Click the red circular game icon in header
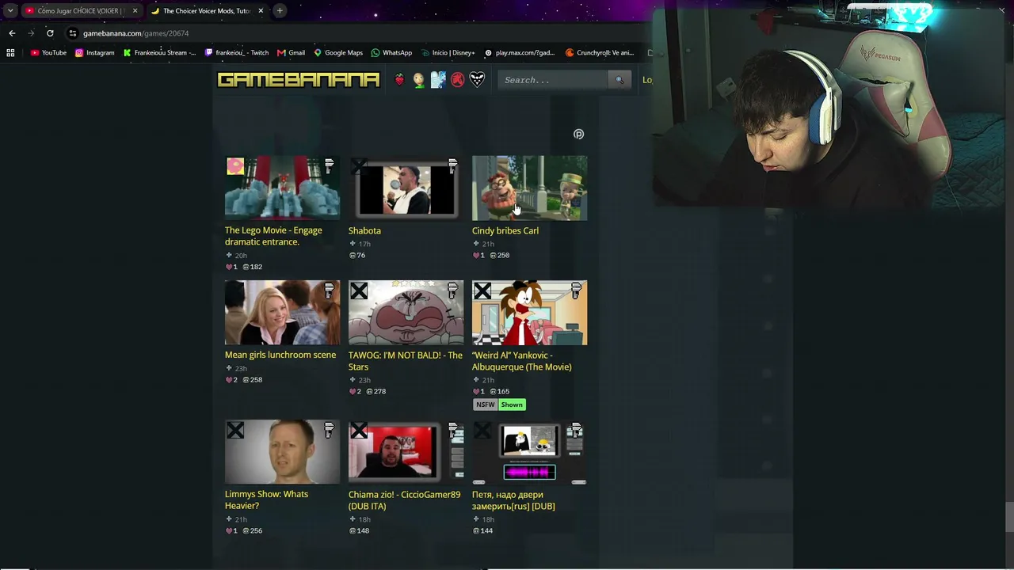The height and width of the screenshot is (570, 1014). [457, 80]
